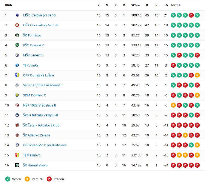Screen dimensions: 205x186
Task: Open Senec Football Academy C link
Action: point(43,85)
